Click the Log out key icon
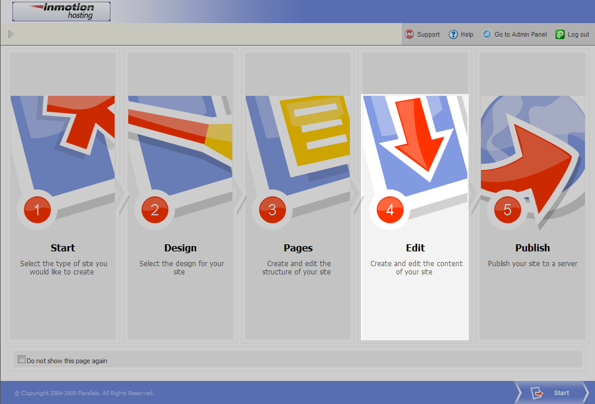The width and height of the screenshot is (595, 404). pos(560,34)
